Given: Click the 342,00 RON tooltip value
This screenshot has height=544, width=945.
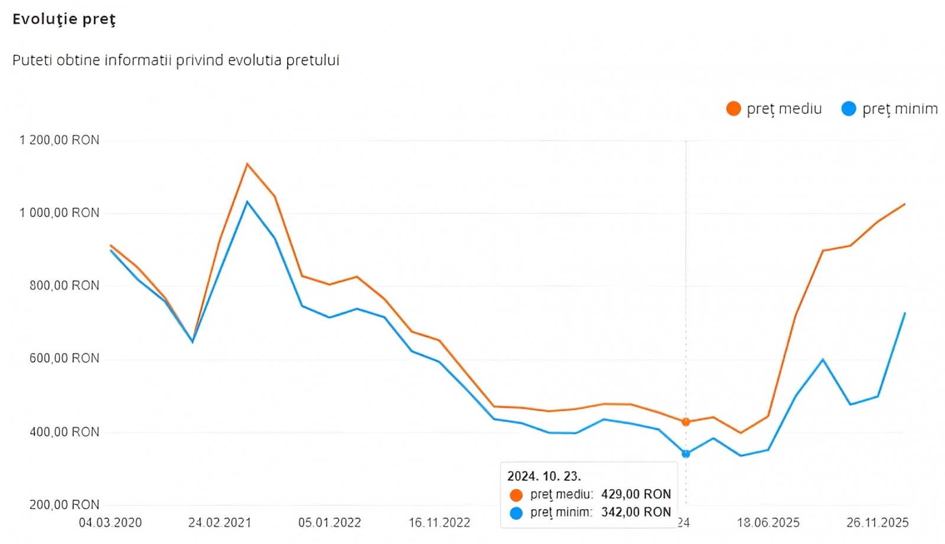Looking at the screenshot, I should click(636, 512).
